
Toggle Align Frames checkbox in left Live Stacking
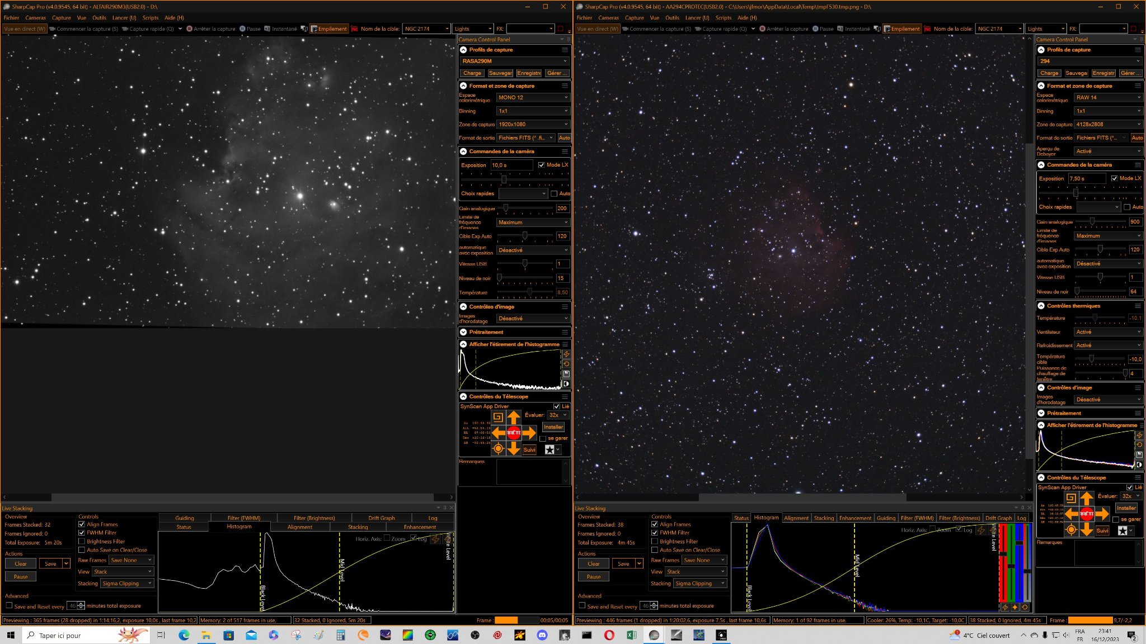click(82, 524)
